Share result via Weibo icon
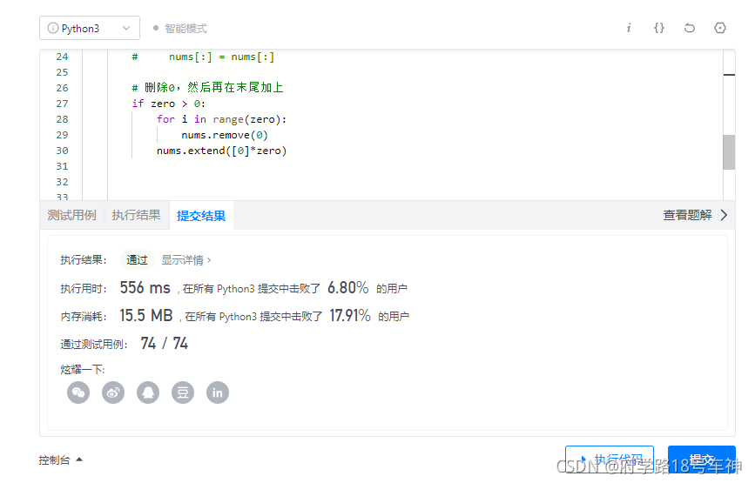Image resolution: width=755 pixels, height=483 pixels. (113, 392)
